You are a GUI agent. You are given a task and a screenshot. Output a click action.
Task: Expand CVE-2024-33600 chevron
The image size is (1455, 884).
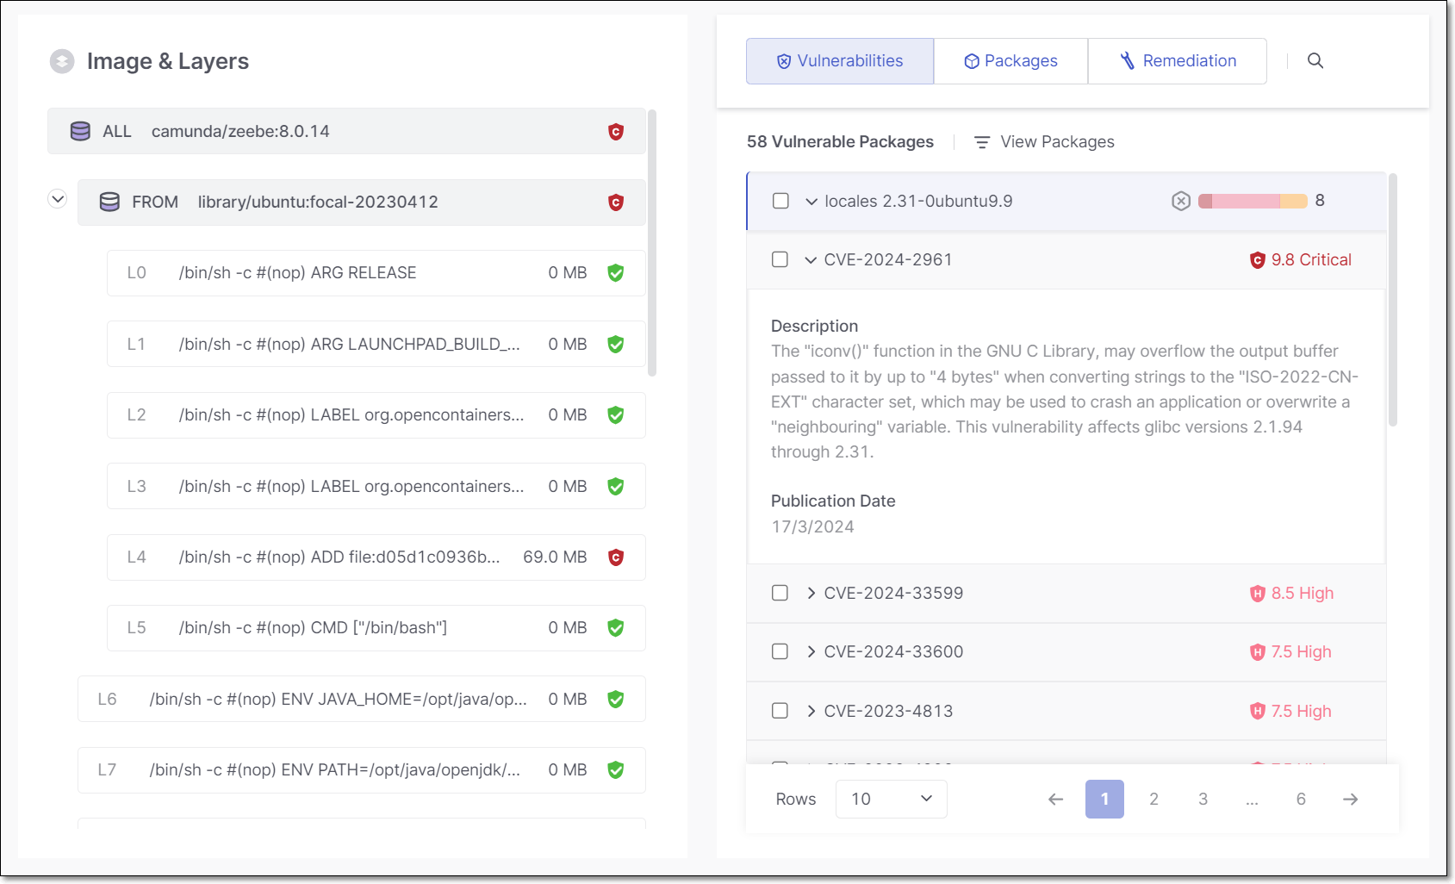(x=811, y=651)
